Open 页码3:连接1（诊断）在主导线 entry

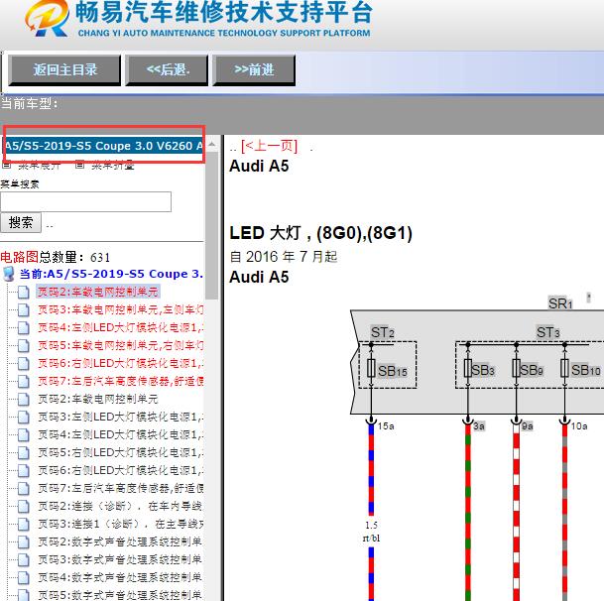(x=121, y=524)
